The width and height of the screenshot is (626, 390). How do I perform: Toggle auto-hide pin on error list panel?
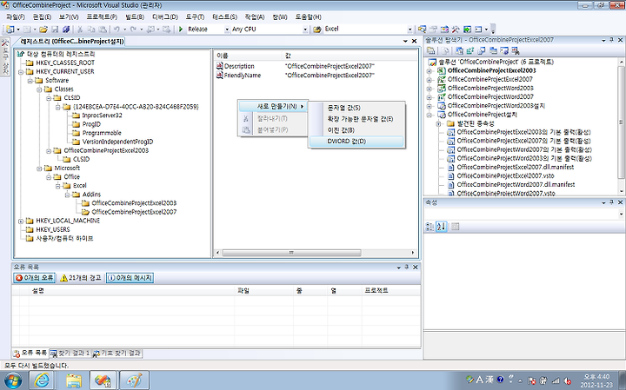click(x=407, y=267)
